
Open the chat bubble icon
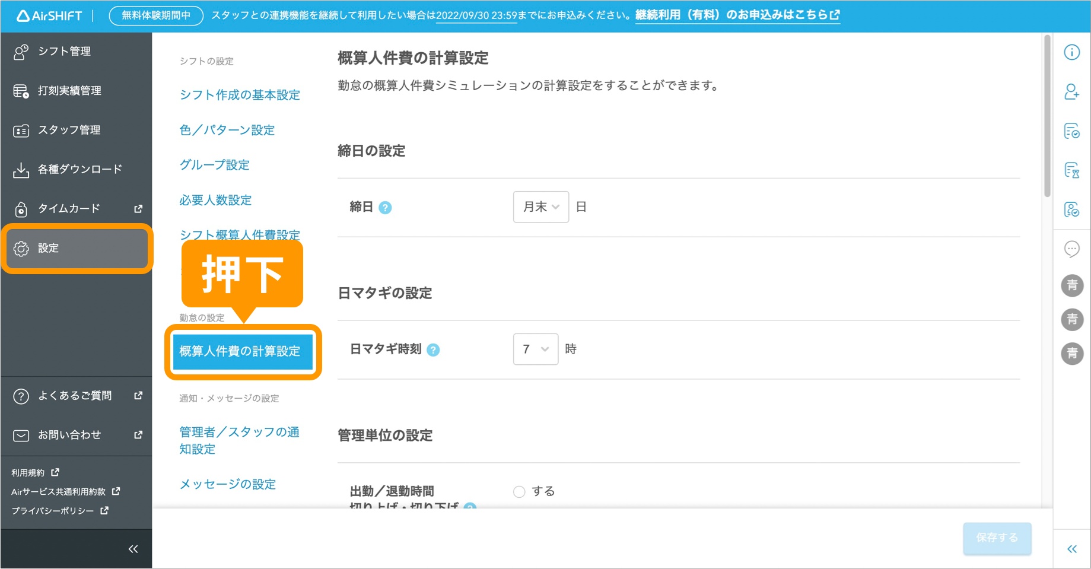pos(1071,249)
